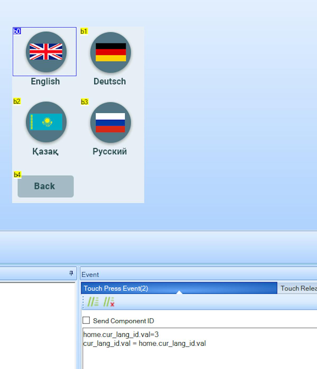Click the second code line in the editor

pos(144,344)
